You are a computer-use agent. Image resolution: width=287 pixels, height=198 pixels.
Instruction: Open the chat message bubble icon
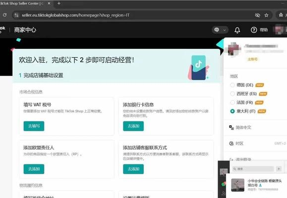coord(217,30)
